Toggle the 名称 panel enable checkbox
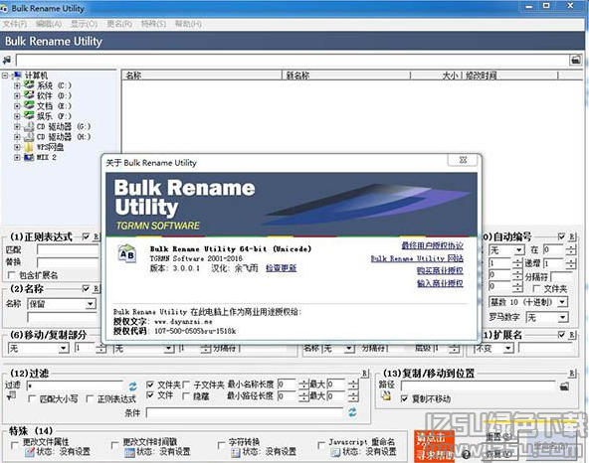The height and width of the screenshot is (463, 589). click(86, 288)
